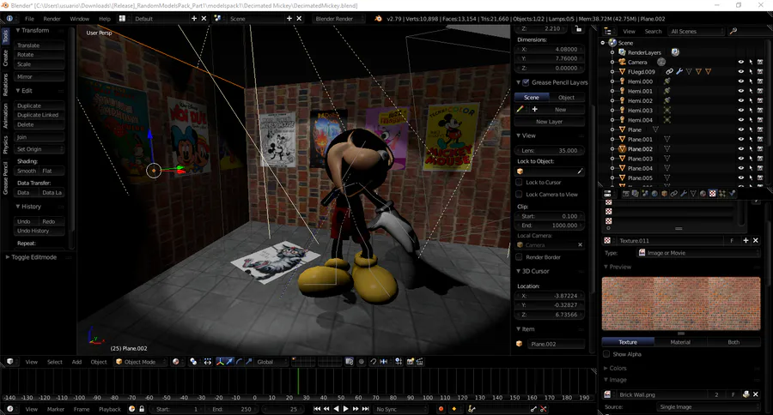The height and width of the screenshot is (415, 773).
Task: Jump to the last frame button
Action: 365,409
